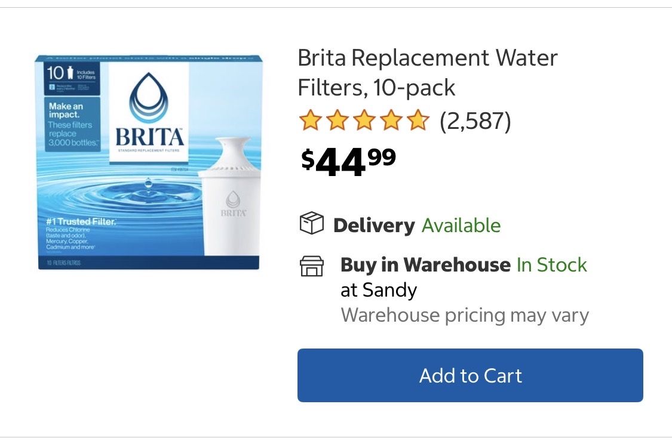Click the warehouse store icon
This screenshot has height=444, width=672.
tap(311, 266)
